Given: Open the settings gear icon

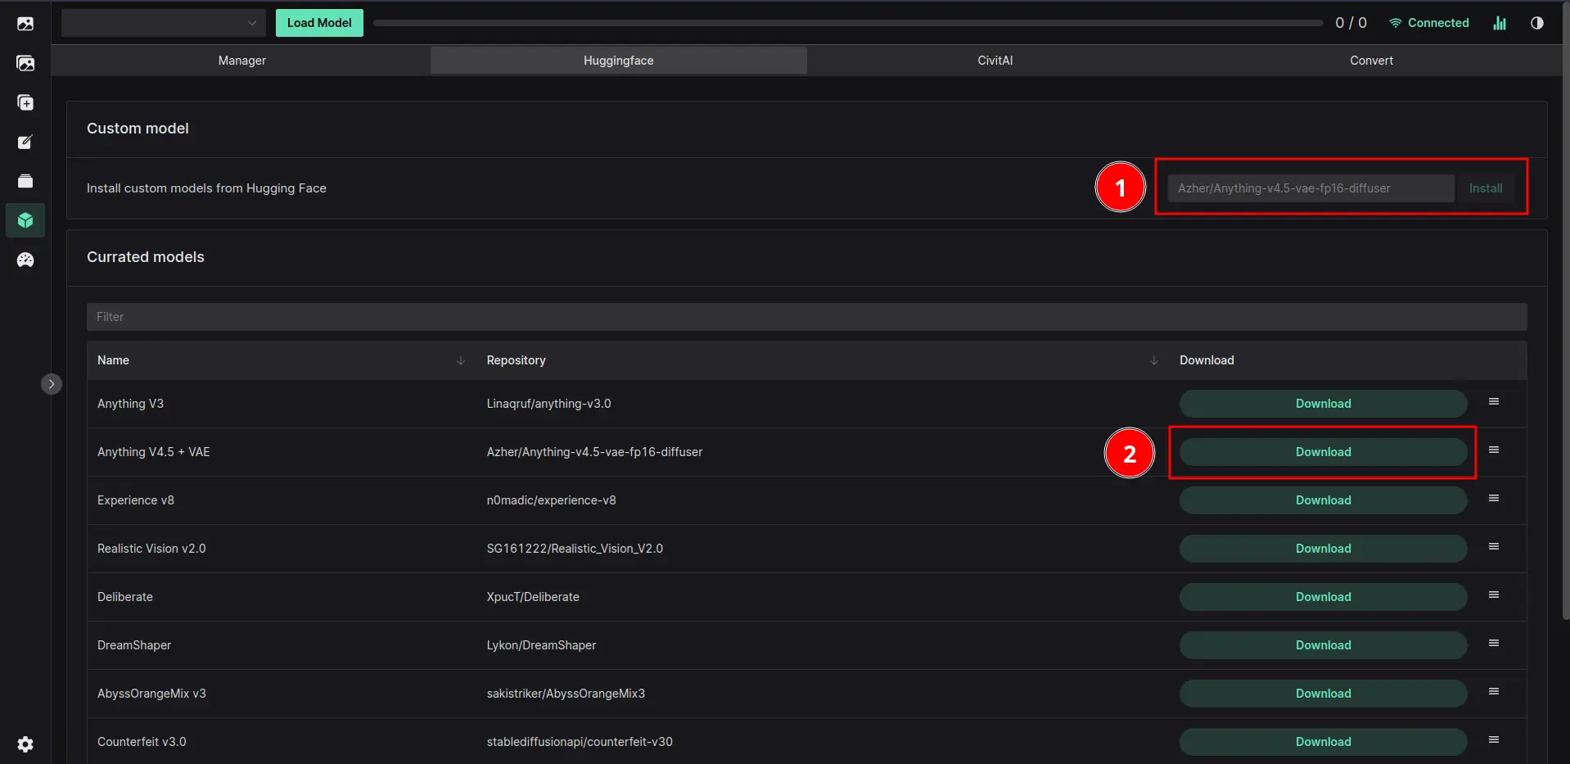Looking at the screenshot, I should tap(25, 744).
